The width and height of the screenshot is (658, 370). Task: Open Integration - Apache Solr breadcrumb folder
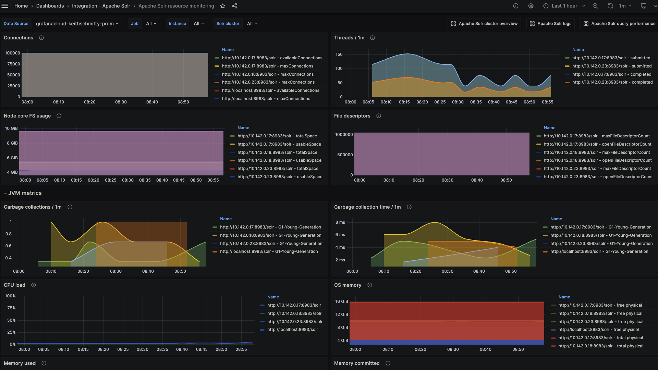click(x=101, y=6)
